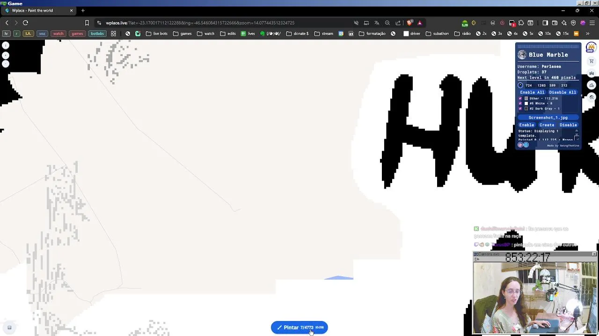Toggle the Other color checkbox
Viewport: 599px width, 336px height.
(x=520, y=98)
